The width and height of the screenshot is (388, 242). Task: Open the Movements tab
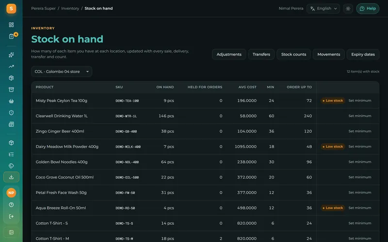(x=329, y=54)
